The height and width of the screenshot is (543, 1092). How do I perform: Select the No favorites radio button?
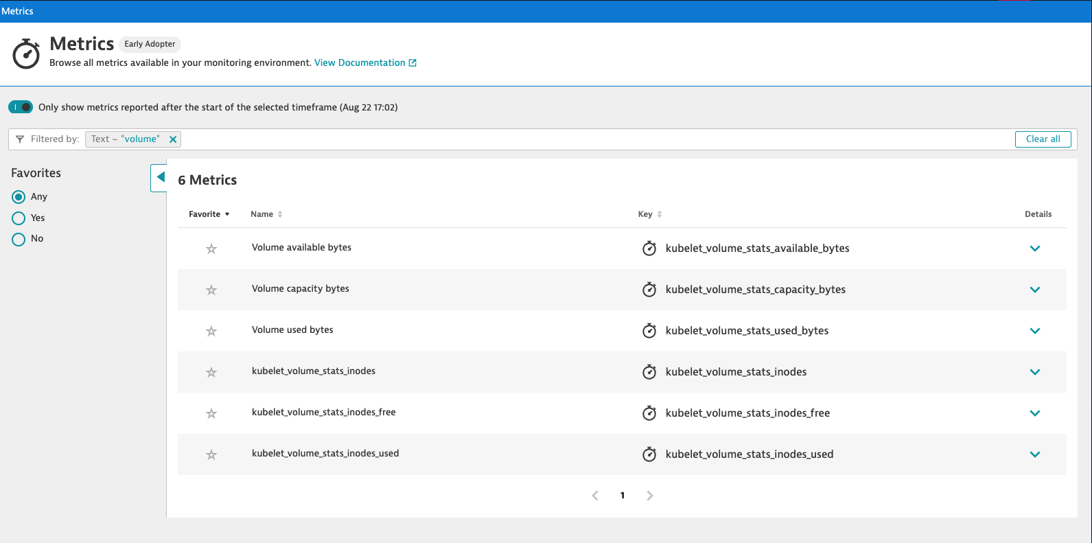19,239
